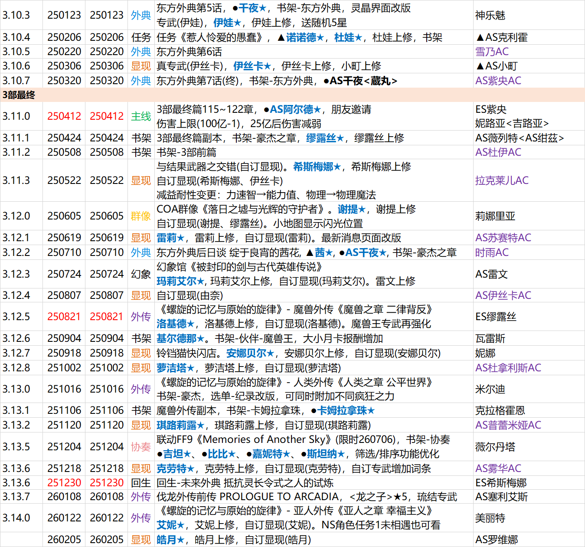Click the 3部最终 section header row
This screenshot has width=585, height=547.
19,95
